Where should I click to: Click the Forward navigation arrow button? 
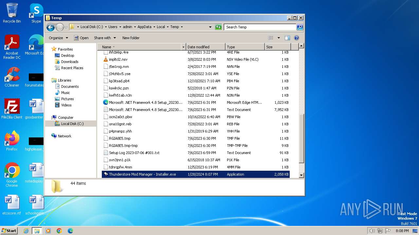point(60,27)
